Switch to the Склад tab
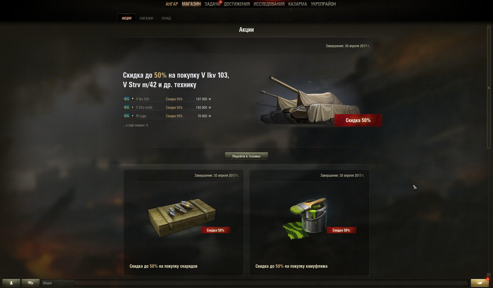The image size is (493, 288). [166, 18]
